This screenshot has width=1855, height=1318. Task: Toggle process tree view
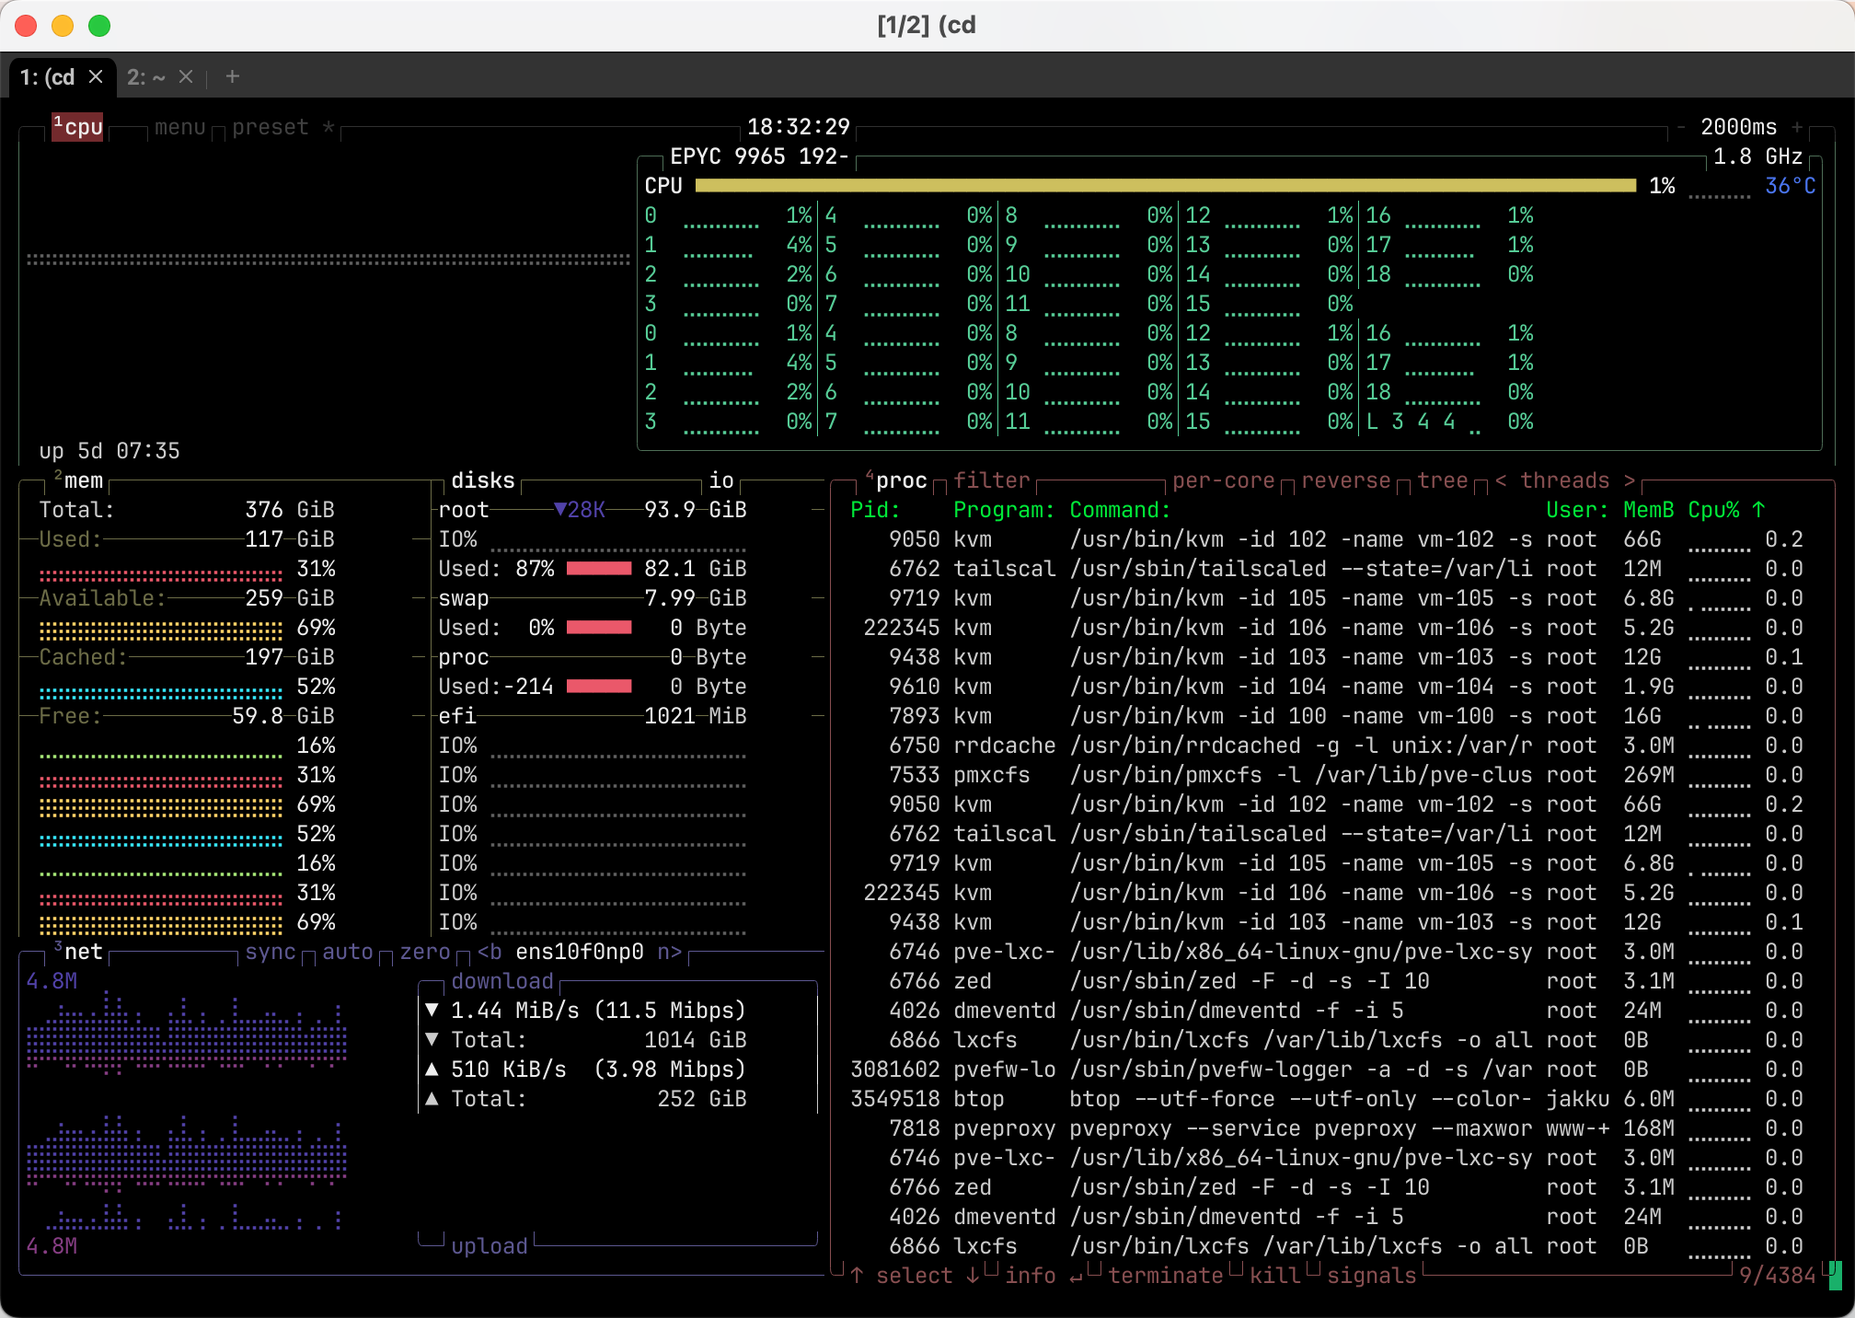click(x=1443, y=480)
